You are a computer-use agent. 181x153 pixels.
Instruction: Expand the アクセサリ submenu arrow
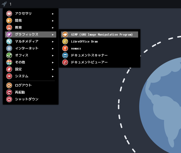[53, 14]
